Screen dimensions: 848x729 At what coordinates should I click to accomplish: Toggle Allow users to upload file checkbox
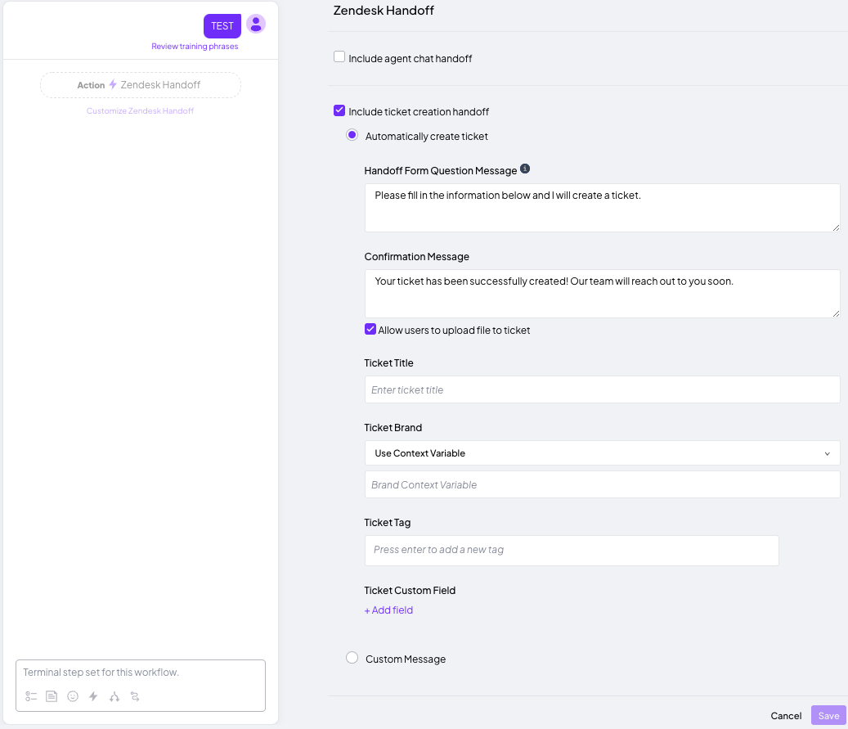pyautogui.click(x=370, y=330)
